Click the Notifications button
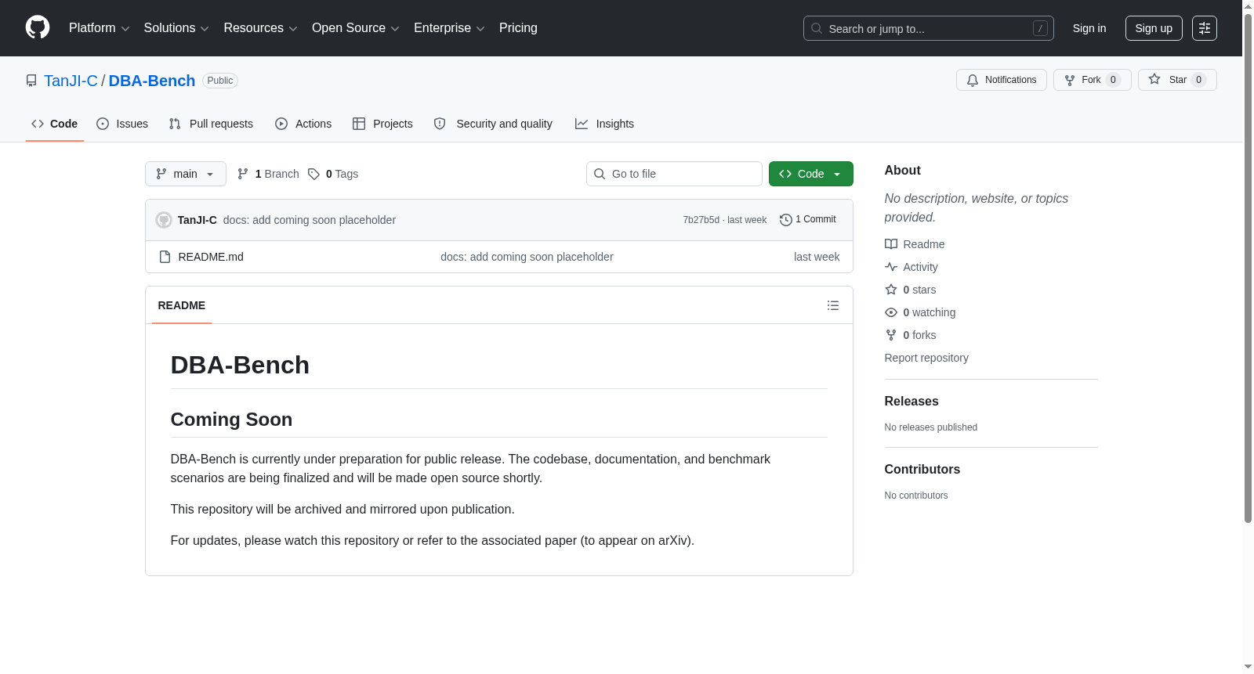 (1002, 80)
